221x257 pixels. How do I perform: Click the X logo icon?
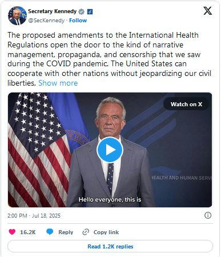[x=207, y=11]
